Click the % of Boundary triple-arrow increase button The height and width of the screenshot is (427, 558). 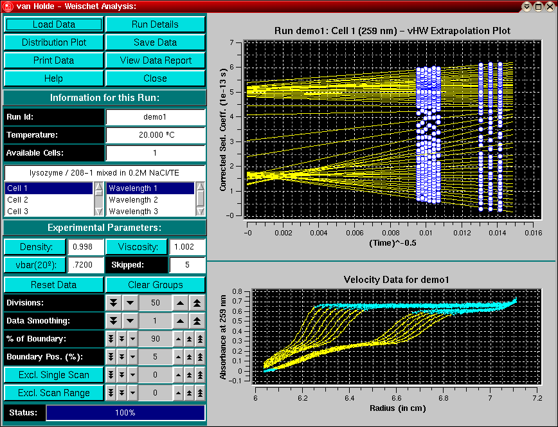pos(200,339)
